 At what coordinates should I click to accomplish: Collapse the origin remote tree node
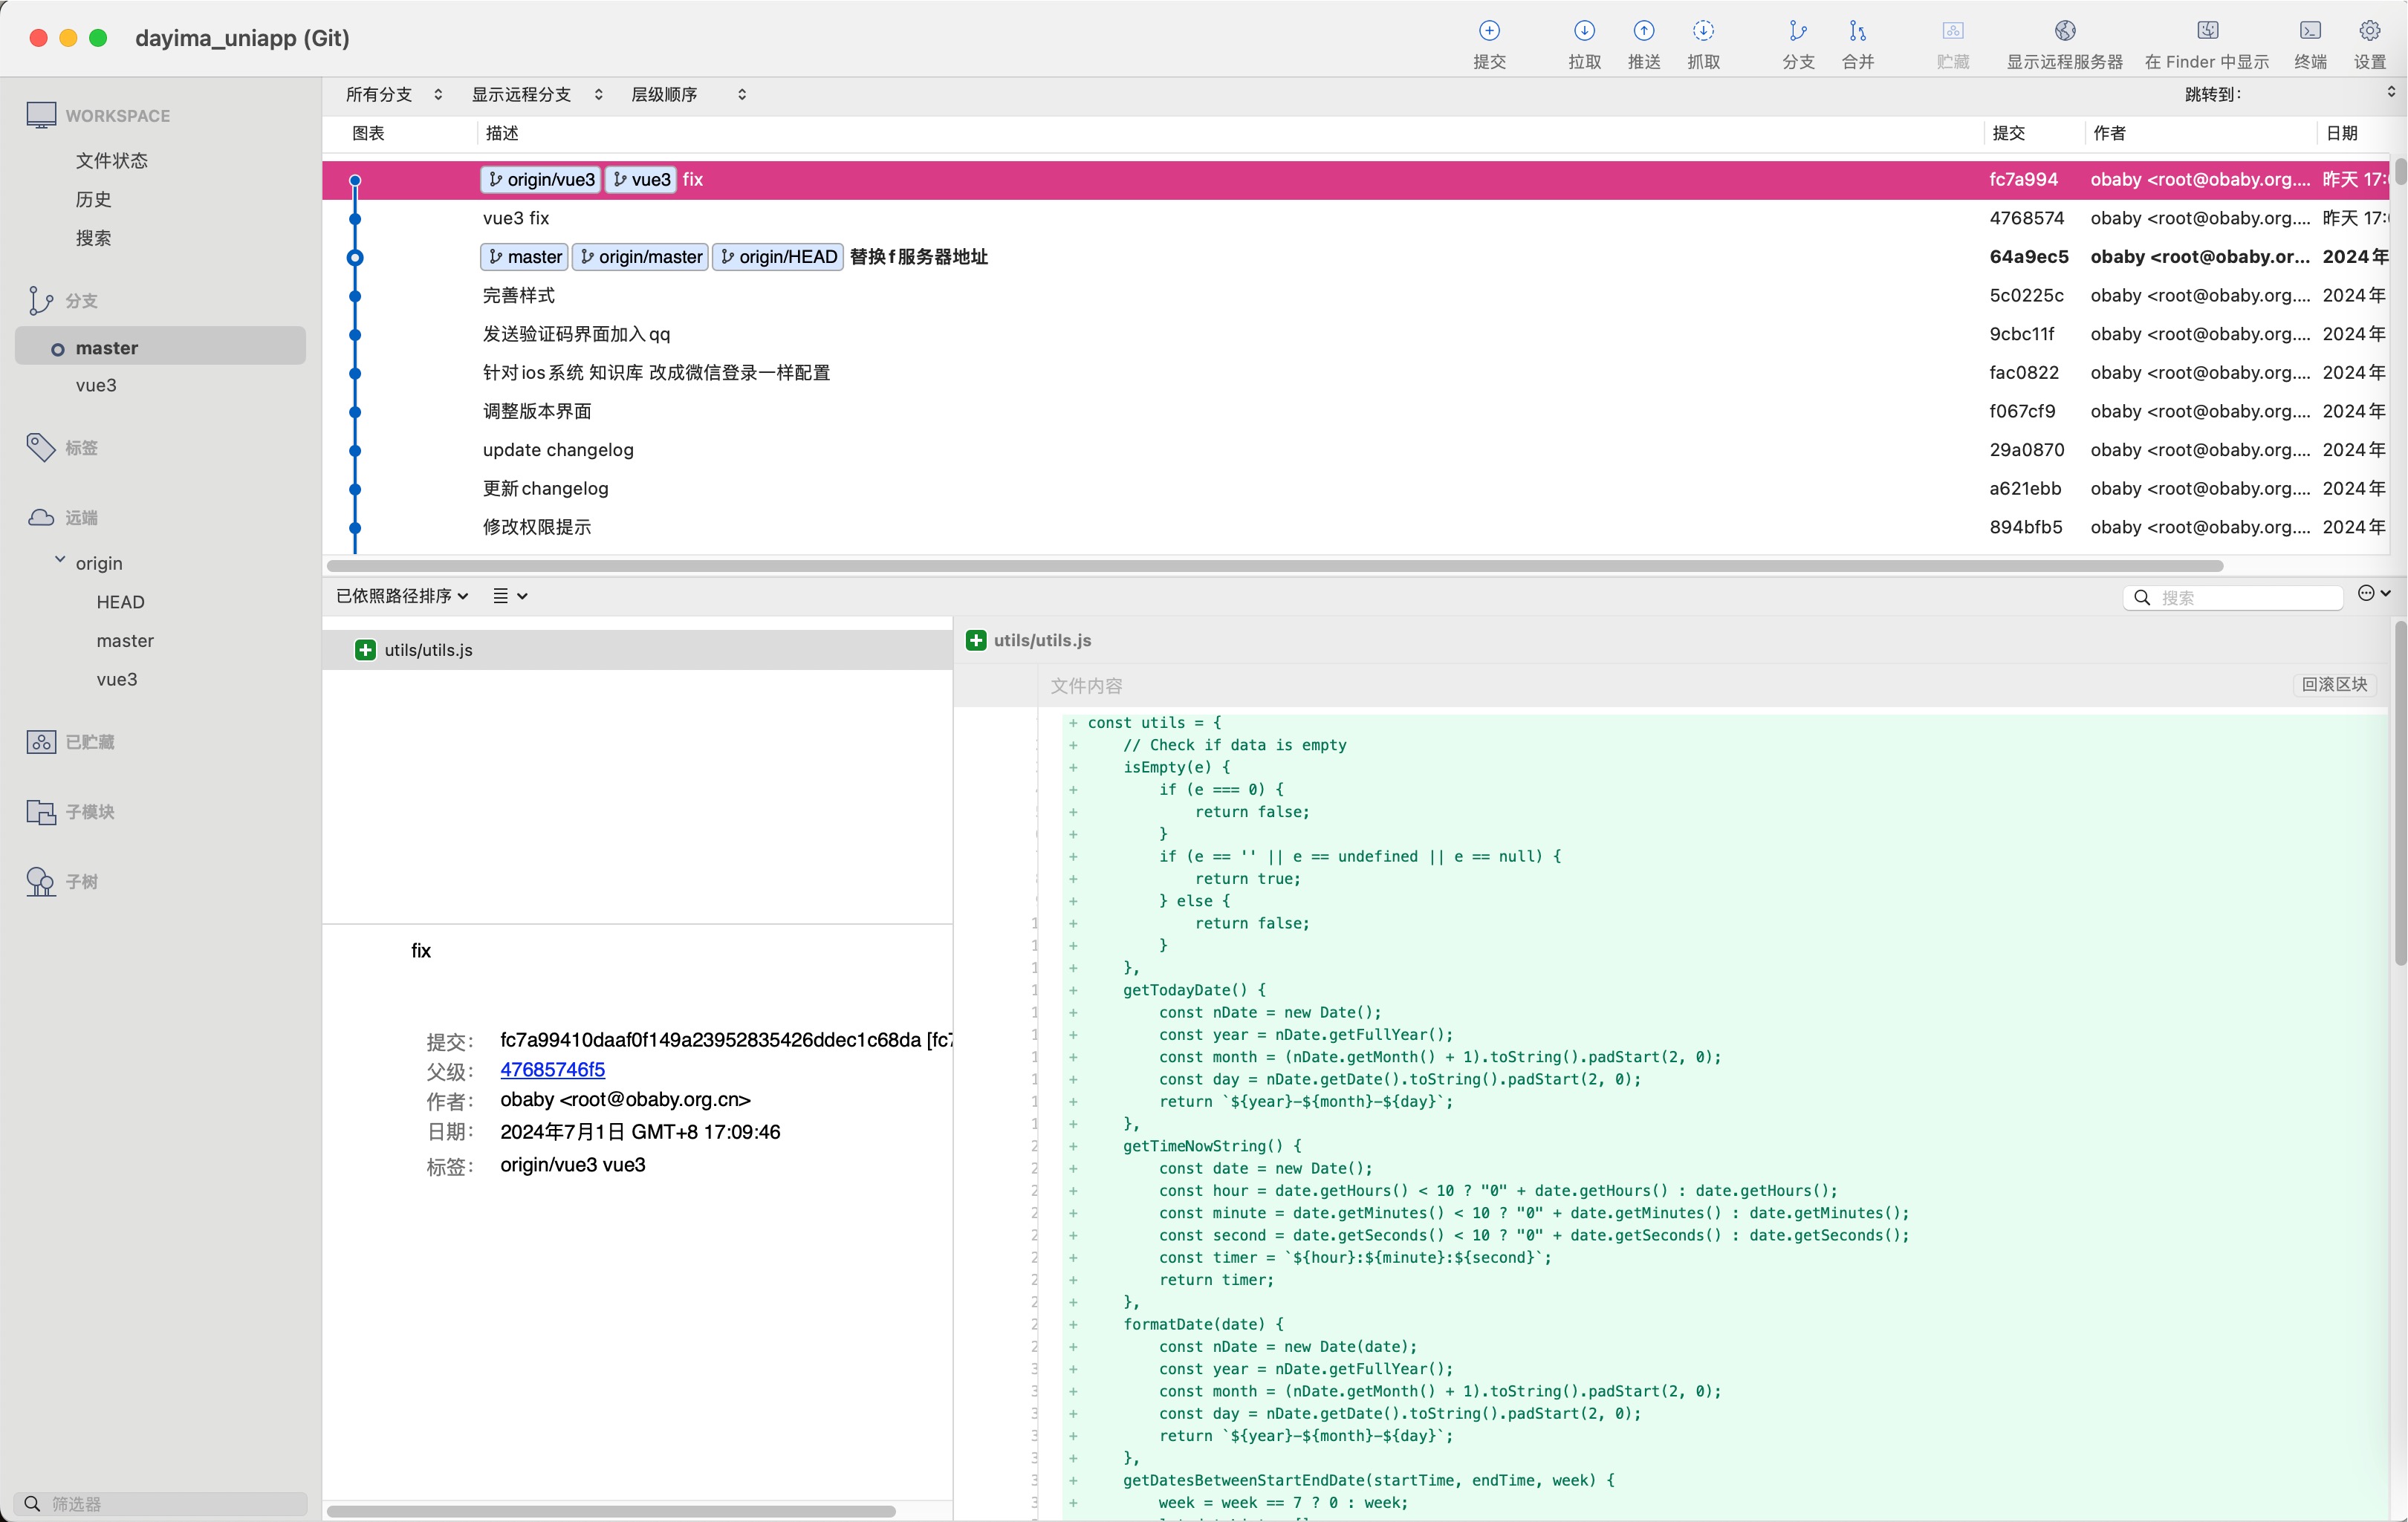(x=60, y=561)
